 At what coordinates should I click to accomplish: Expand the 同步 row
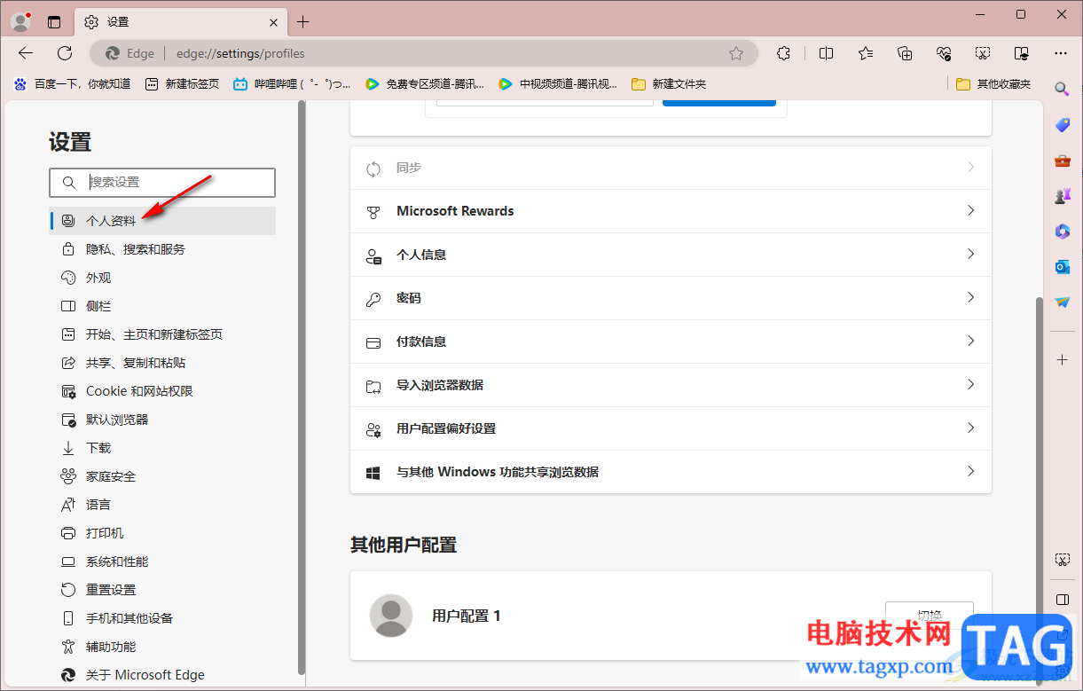click(671, 168)
